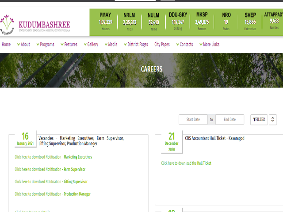Click the 'to' label between date fields
283x212 pixels.
coord(211,120)
